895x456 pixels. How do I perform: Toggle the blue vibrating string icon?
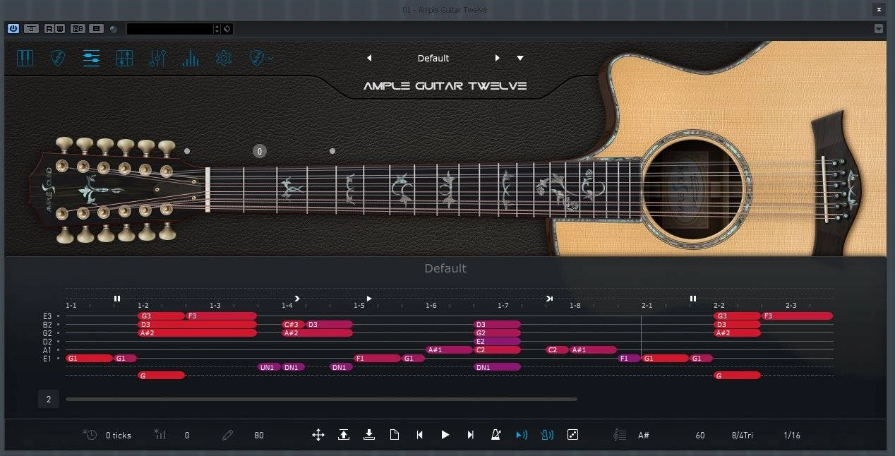pyautogui.click(x=547, y=435)
